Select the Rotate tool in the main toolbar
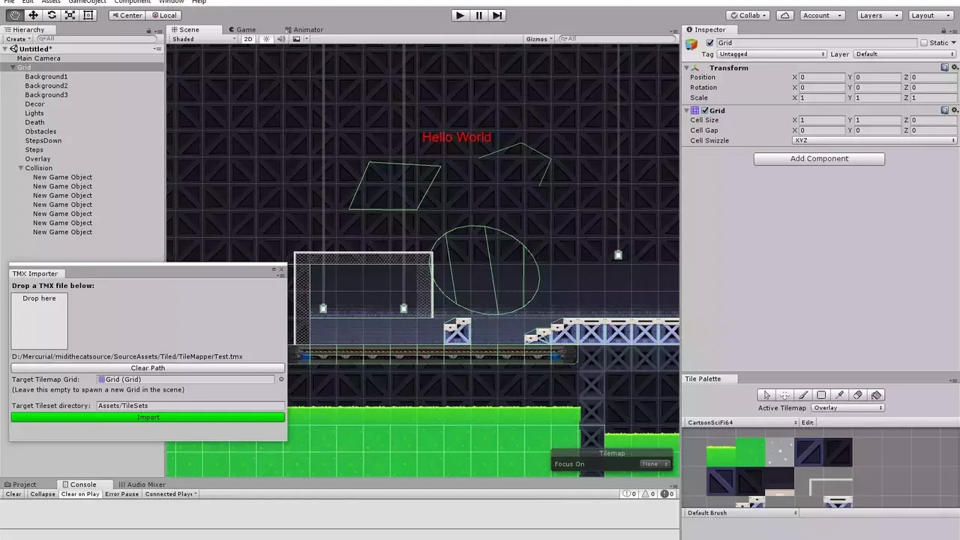The height and width of the screenshot is (540, 960). point(52,15)
